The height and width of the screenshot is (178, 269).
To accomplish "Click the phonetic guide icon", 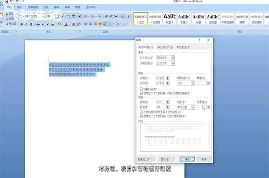I will [73, 16].
